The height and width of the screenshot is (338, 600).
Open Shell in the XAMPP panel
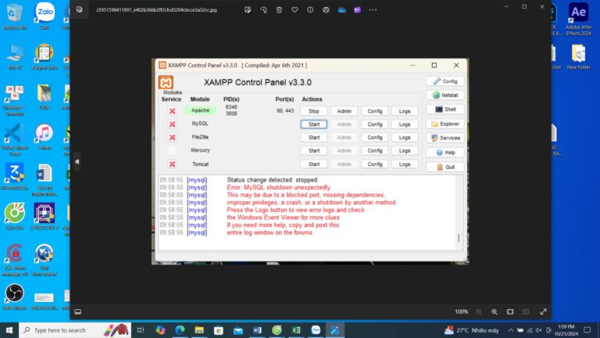pos(445,110)
